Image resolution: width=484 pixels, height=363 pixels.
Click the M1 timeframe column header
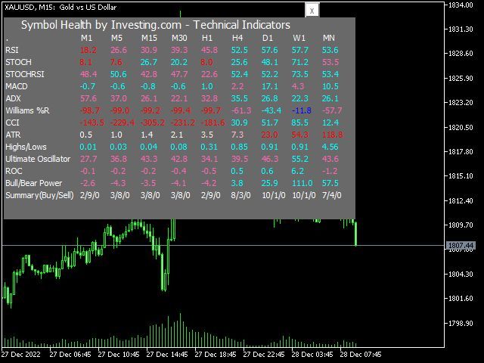click(86, 38)
